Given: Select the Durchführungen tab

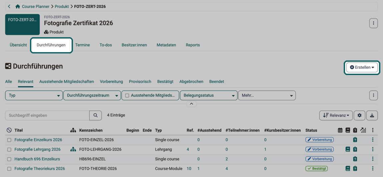Looking at the screenshot, I should (51, 45).
